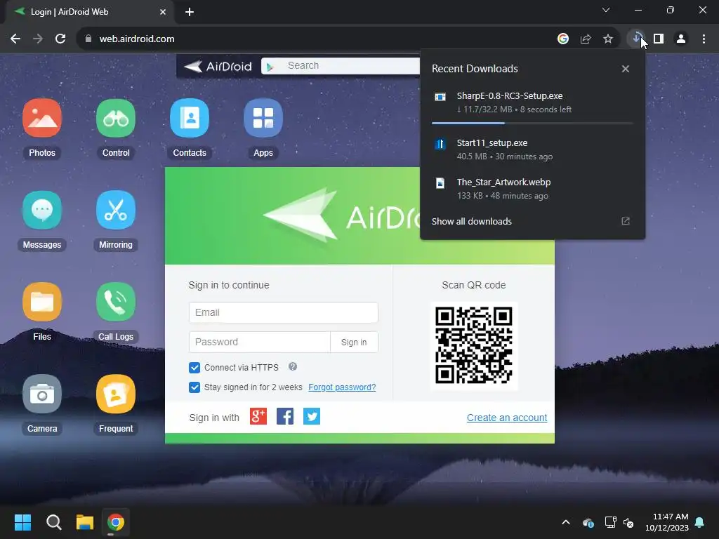This screenshot has height=539, width=719.
Task: Open Start11_setup.exe download entry
Action: [532, 149]
